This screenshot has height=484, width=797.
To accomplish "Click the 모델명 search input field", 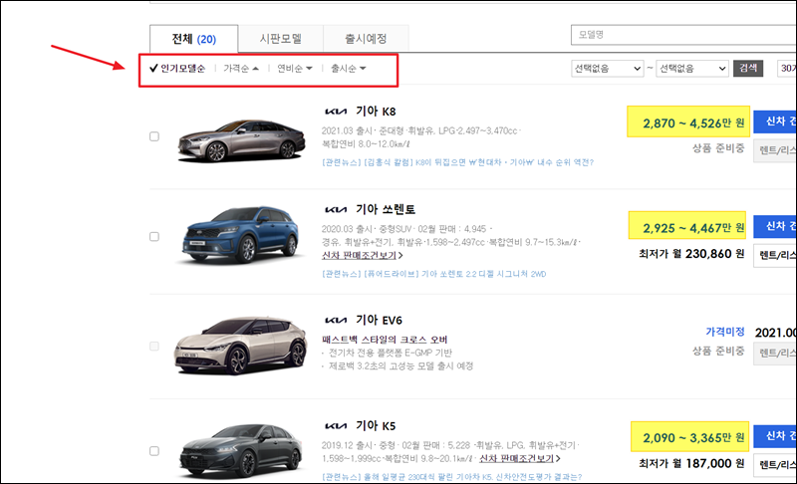I will 683,35.
